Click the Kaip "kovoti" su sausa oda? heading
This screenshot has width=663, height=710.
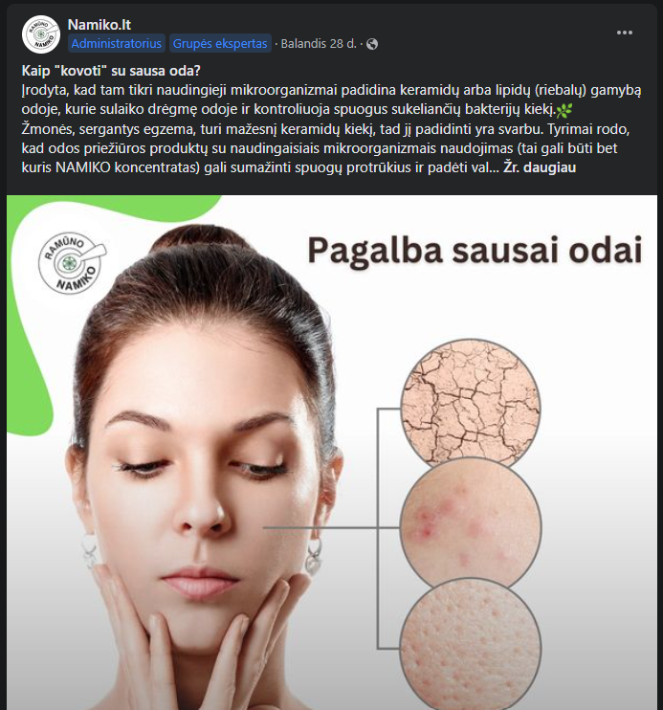click(x=111, y=71)
